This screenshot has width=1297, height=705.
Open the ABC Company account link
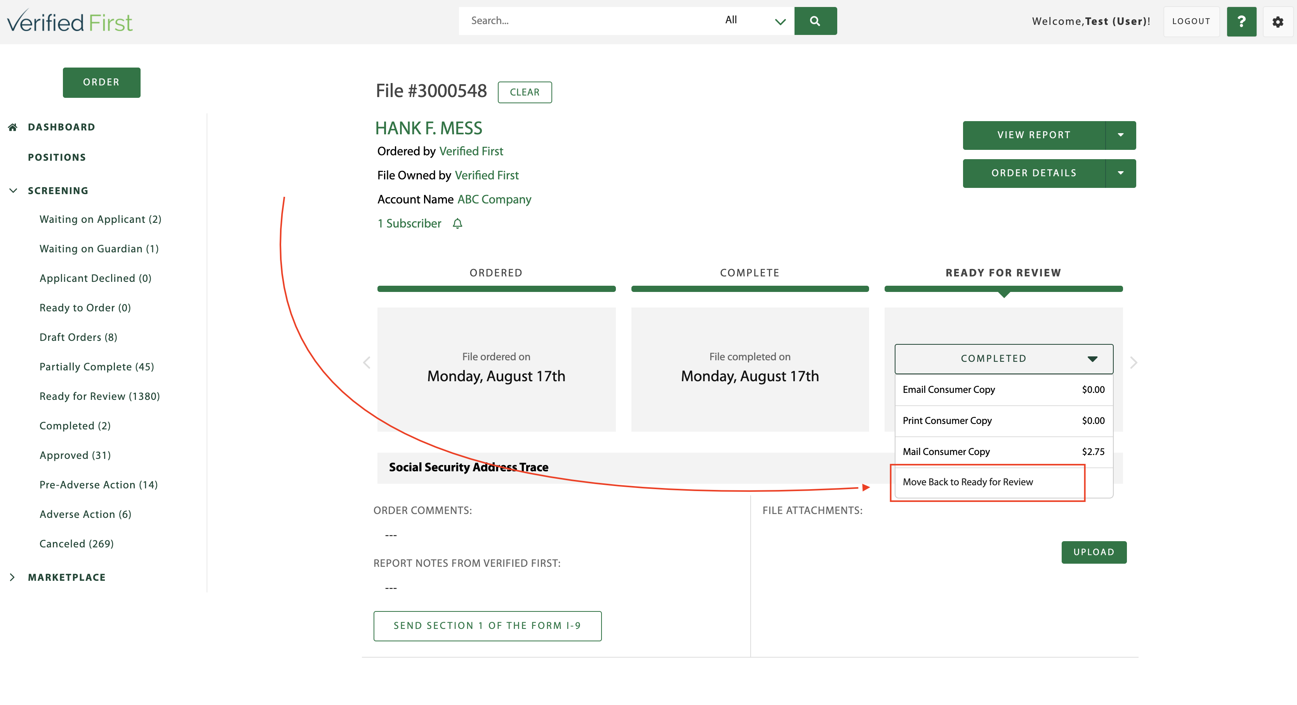coord(494,199)
